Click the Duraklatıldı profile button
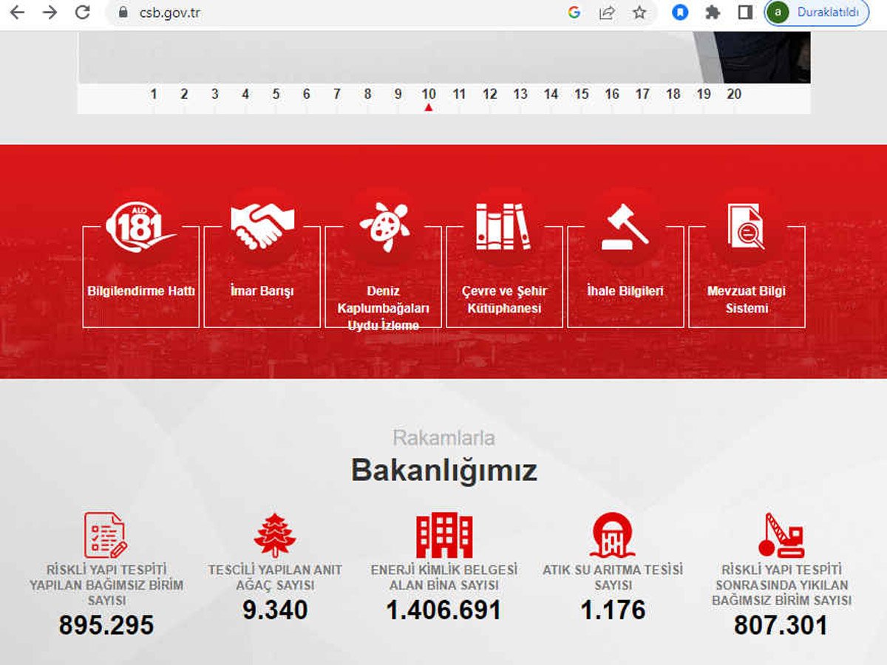The width and height of the screenshot is (887, 665). (x=817, y=13)
